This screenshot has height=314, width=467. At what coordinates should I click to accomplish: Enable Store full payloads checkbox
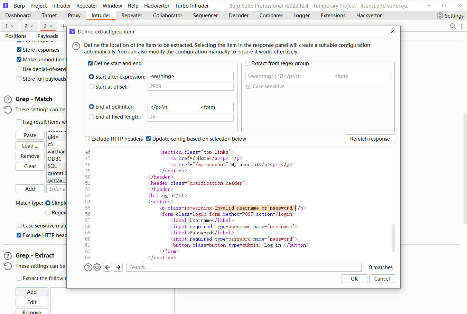[19, 79]
